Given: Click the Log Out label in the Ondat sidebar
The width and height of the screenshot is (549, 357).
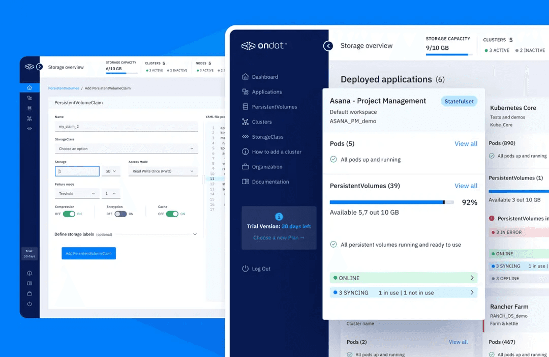Looking at the screenshot, I should (261, 269).
